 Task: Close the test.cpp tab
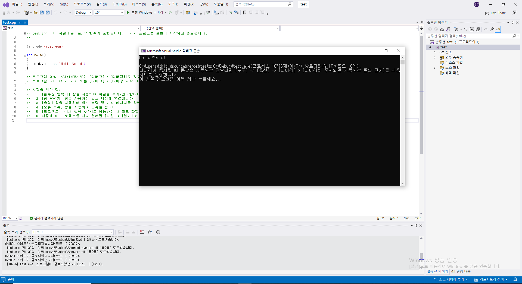click(25, 23)
